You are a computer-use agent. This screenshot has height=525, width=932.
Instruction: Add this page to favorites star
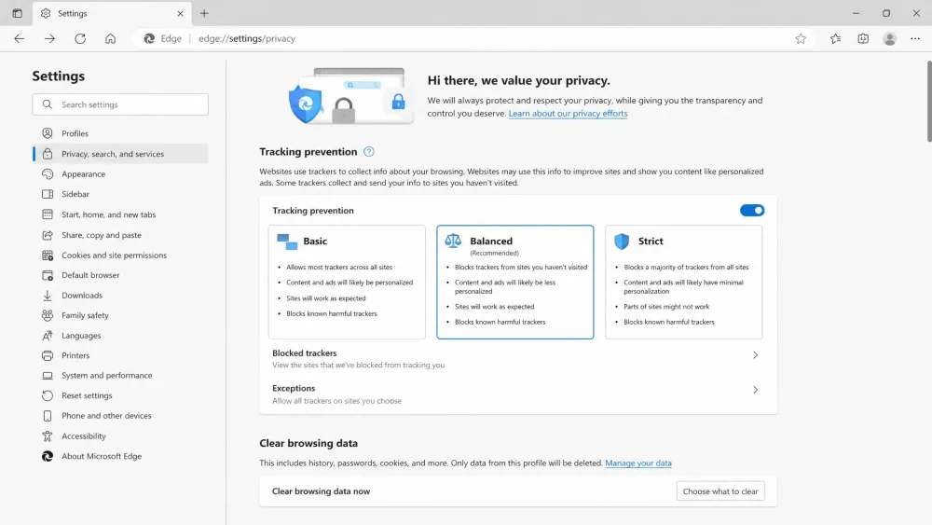pos(801,38)
